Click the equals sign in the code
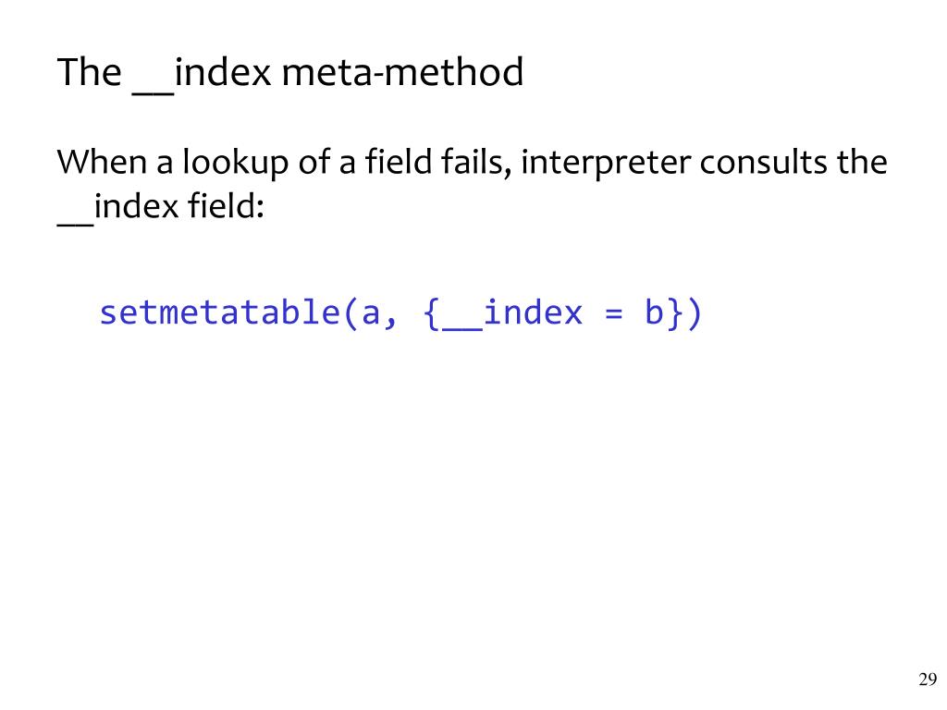The width and height of the screenshot is (947, 710). 614,314
